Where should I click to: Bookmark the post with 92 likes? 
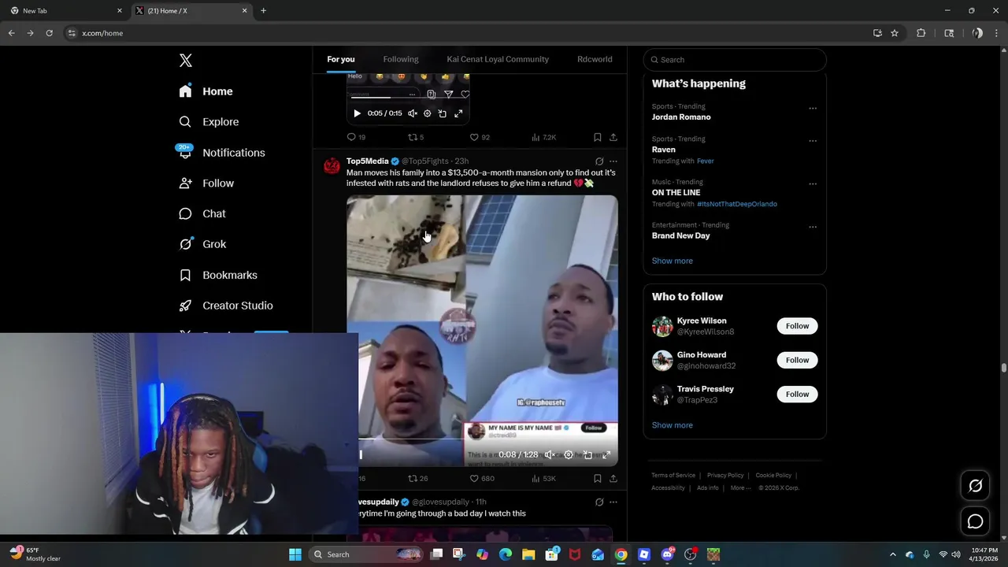coord(598,137)
